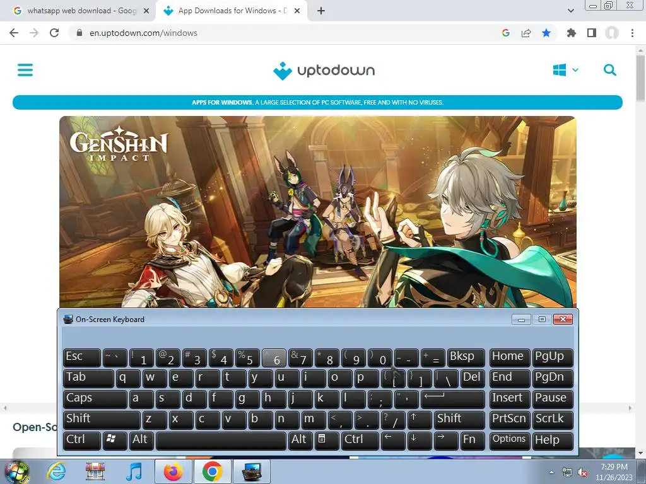Open the Uptodown hamburger menu
Image resolution: width=646 pixels, height=484 pixels.
[25, 69]
